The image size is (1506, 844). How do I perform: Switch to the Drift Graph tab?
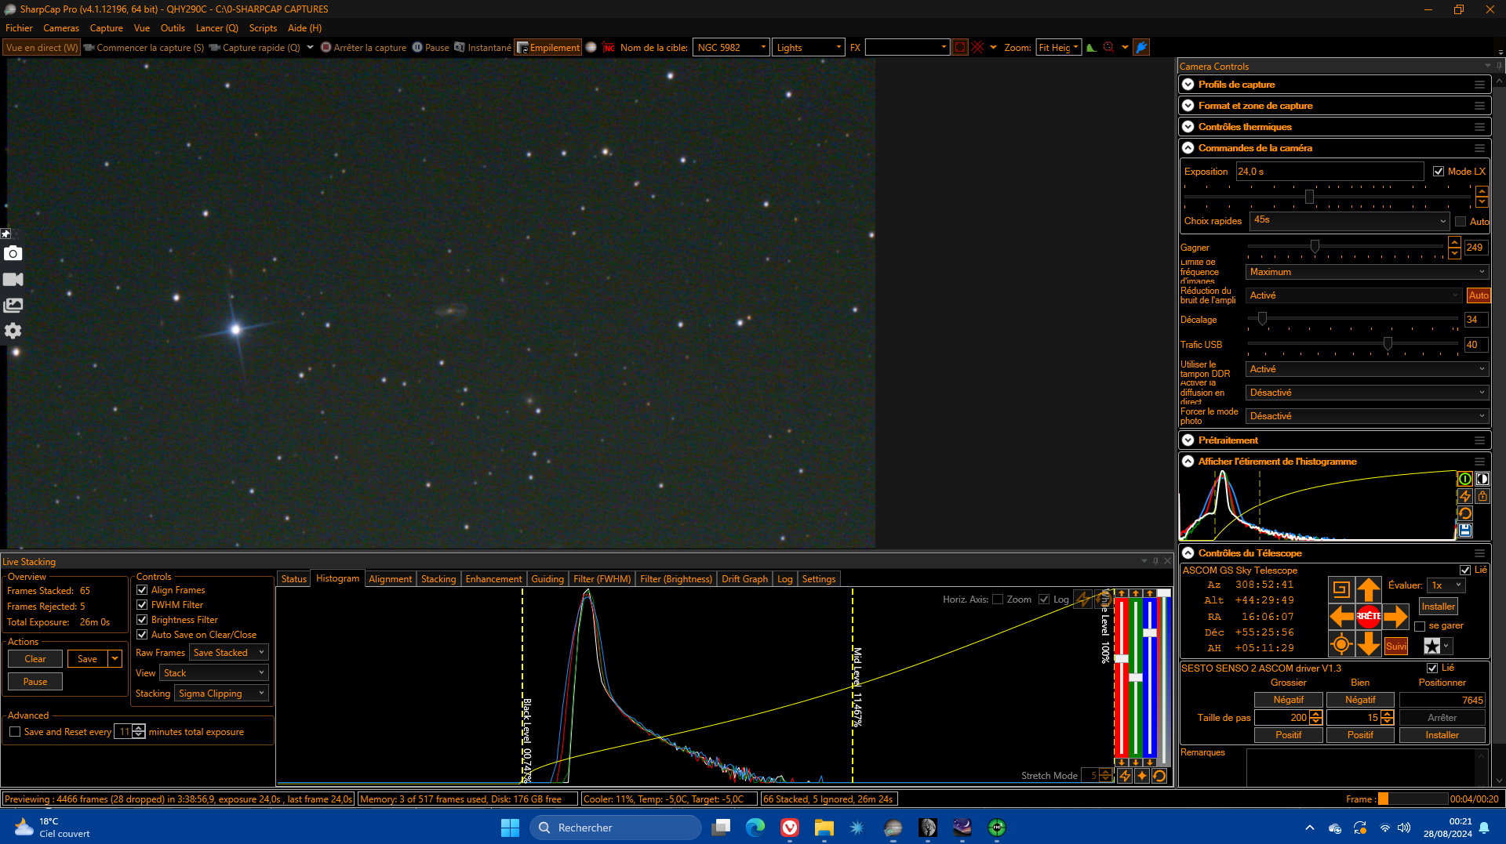coord(744,579)
